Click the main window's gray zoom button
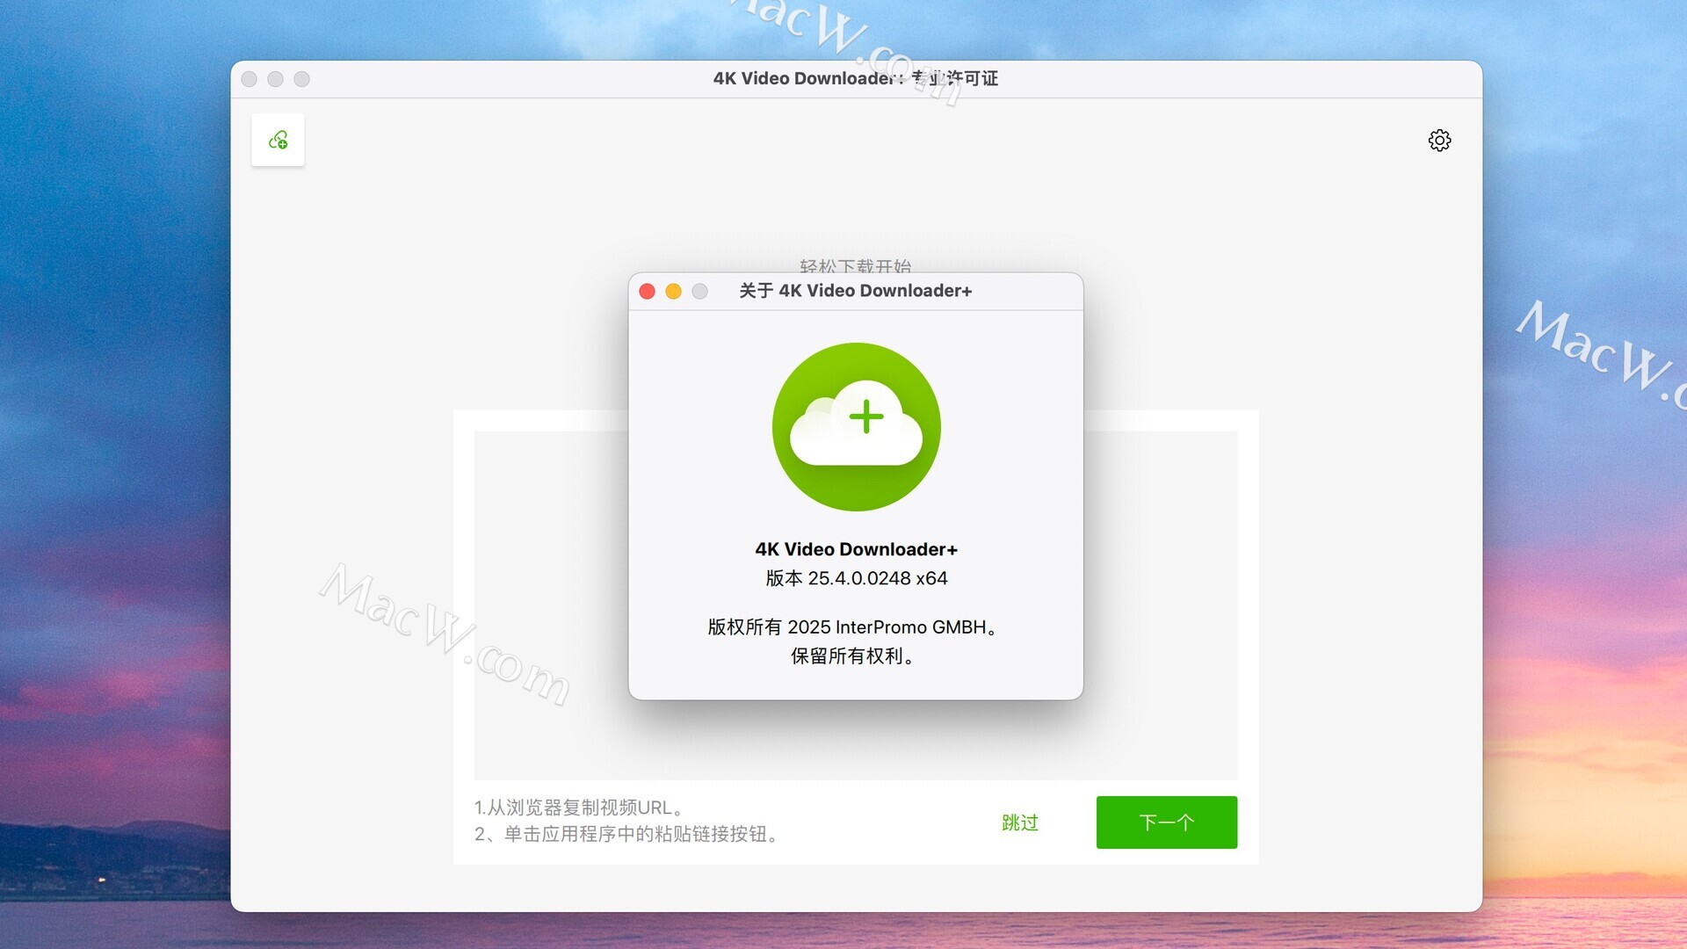The image size is (1687, 949). [302, 79]
